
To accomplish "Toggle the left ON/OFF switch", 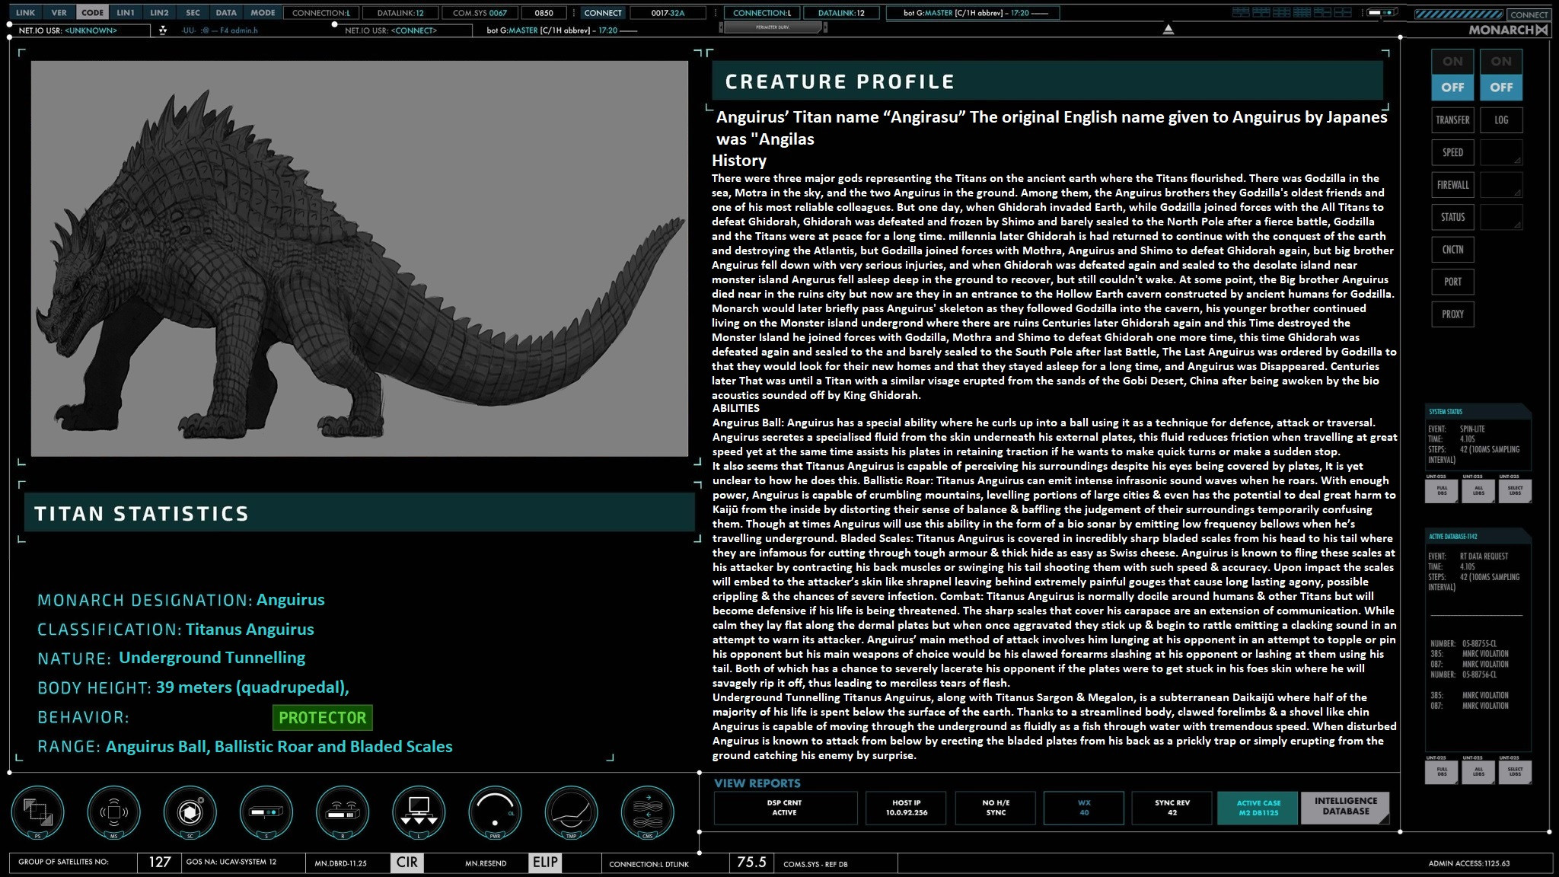I will tap(1452, 75).
